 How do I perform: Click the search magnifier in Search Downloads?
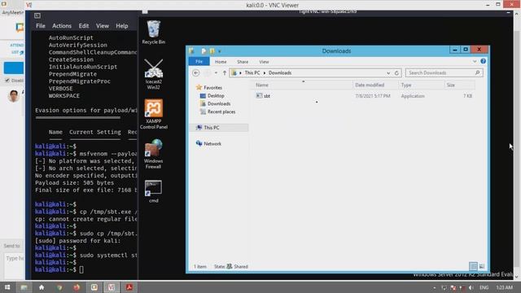click(x=478, y=72)
